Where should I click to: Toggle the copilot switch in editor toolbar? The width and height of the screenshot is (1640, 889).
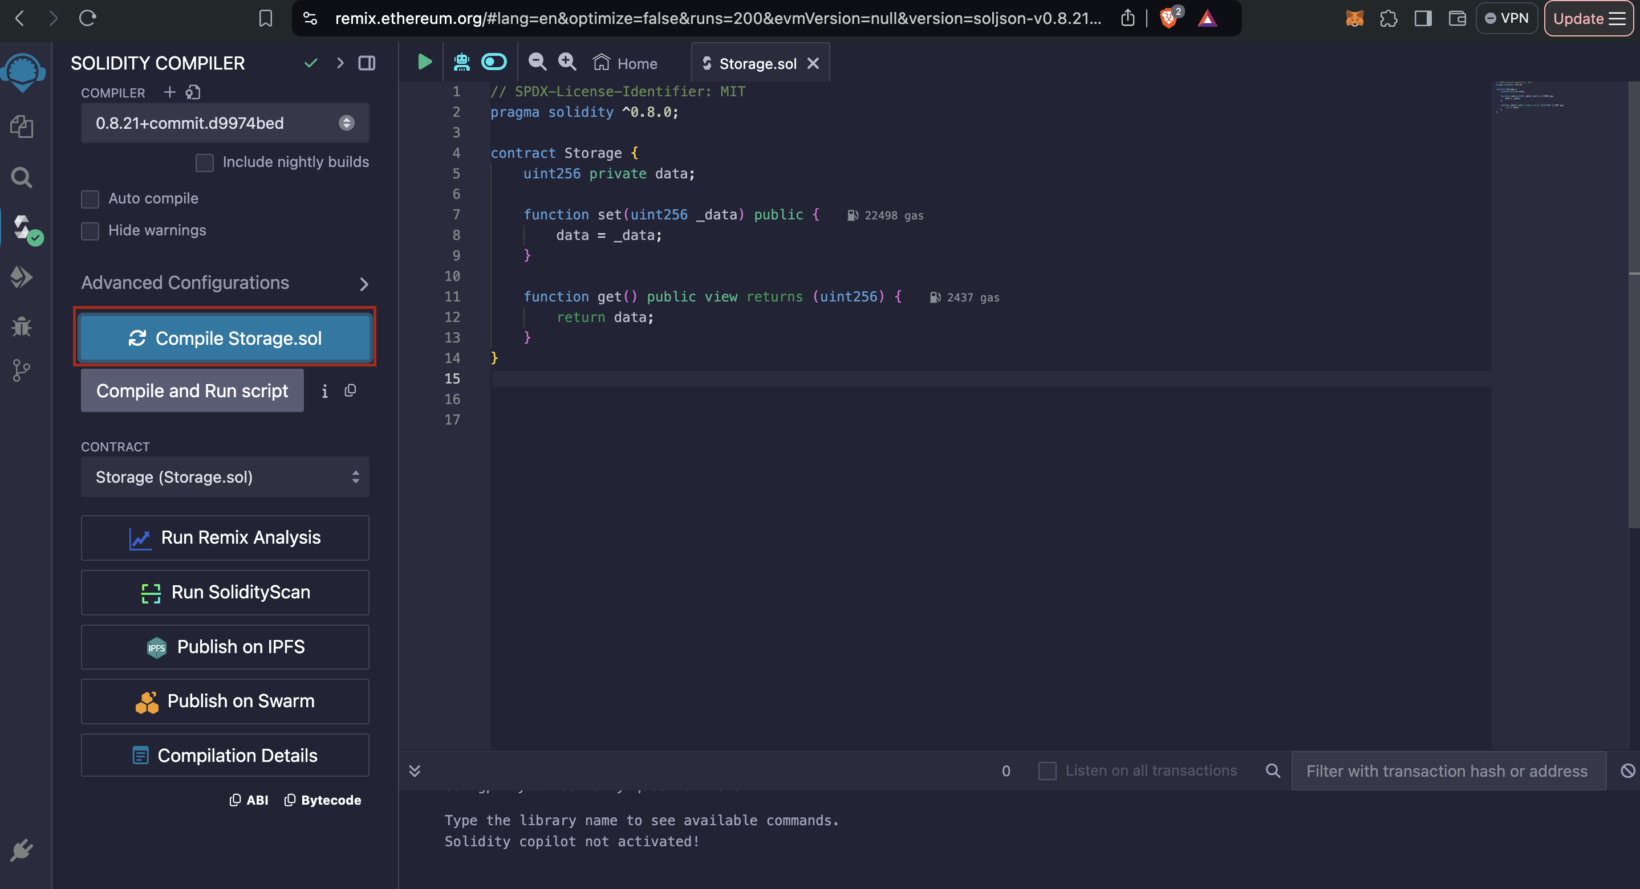click(494, 62)
